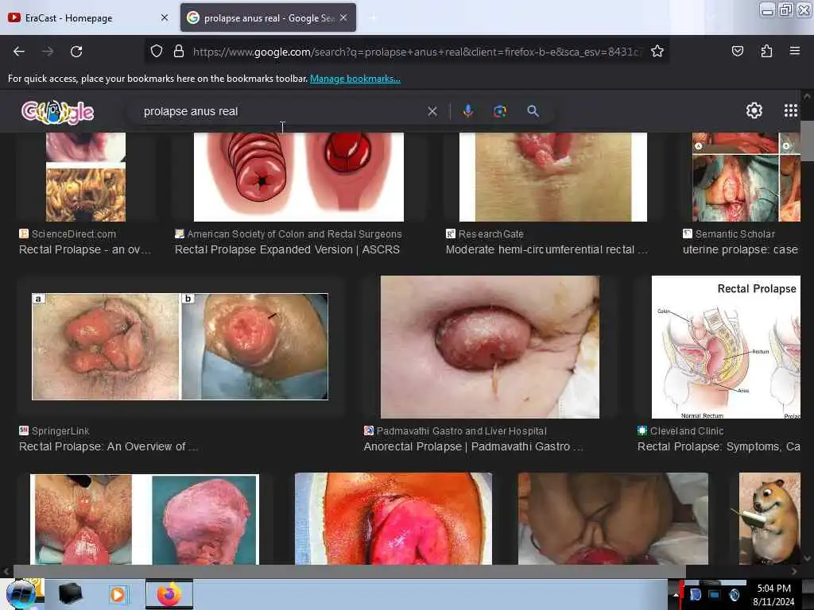Click the Google doodle logo
Screen dimensions: 814x610
pos(57,111)
